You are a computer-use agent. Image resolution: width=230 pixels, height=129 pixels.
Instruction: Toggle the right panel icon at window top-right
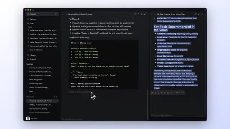point(205,10)
